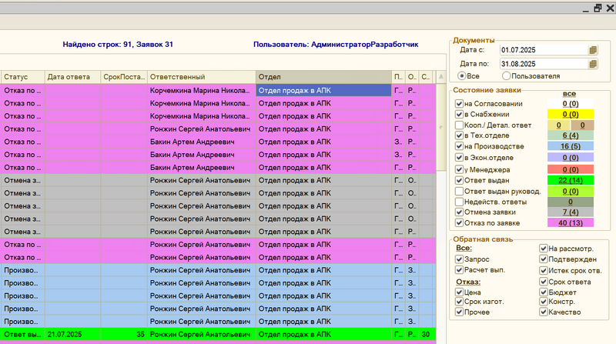This screenshot has height=344, width=616.
Task: Open calendar picker for Дата по
Action: pyautogui.click(x=593, y=64)
